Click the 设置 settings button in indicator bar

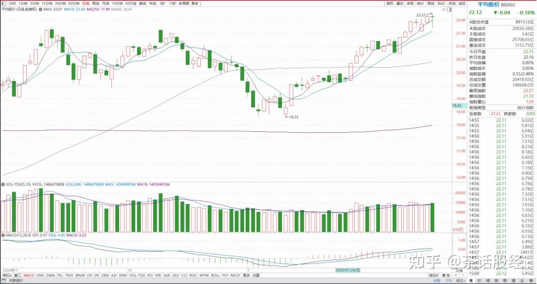click(256, 275)
